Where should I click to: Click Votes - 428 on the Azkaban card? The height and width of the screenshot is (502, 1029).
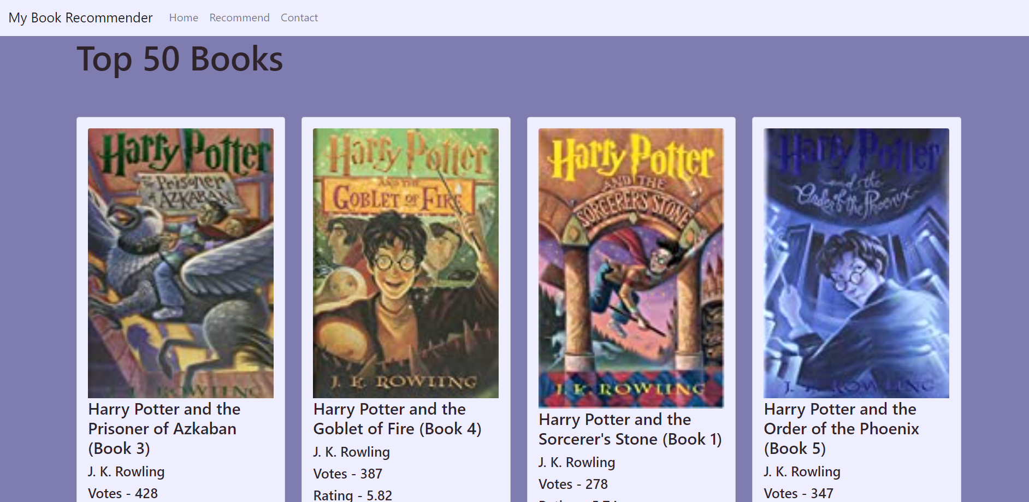coord(123,493)
